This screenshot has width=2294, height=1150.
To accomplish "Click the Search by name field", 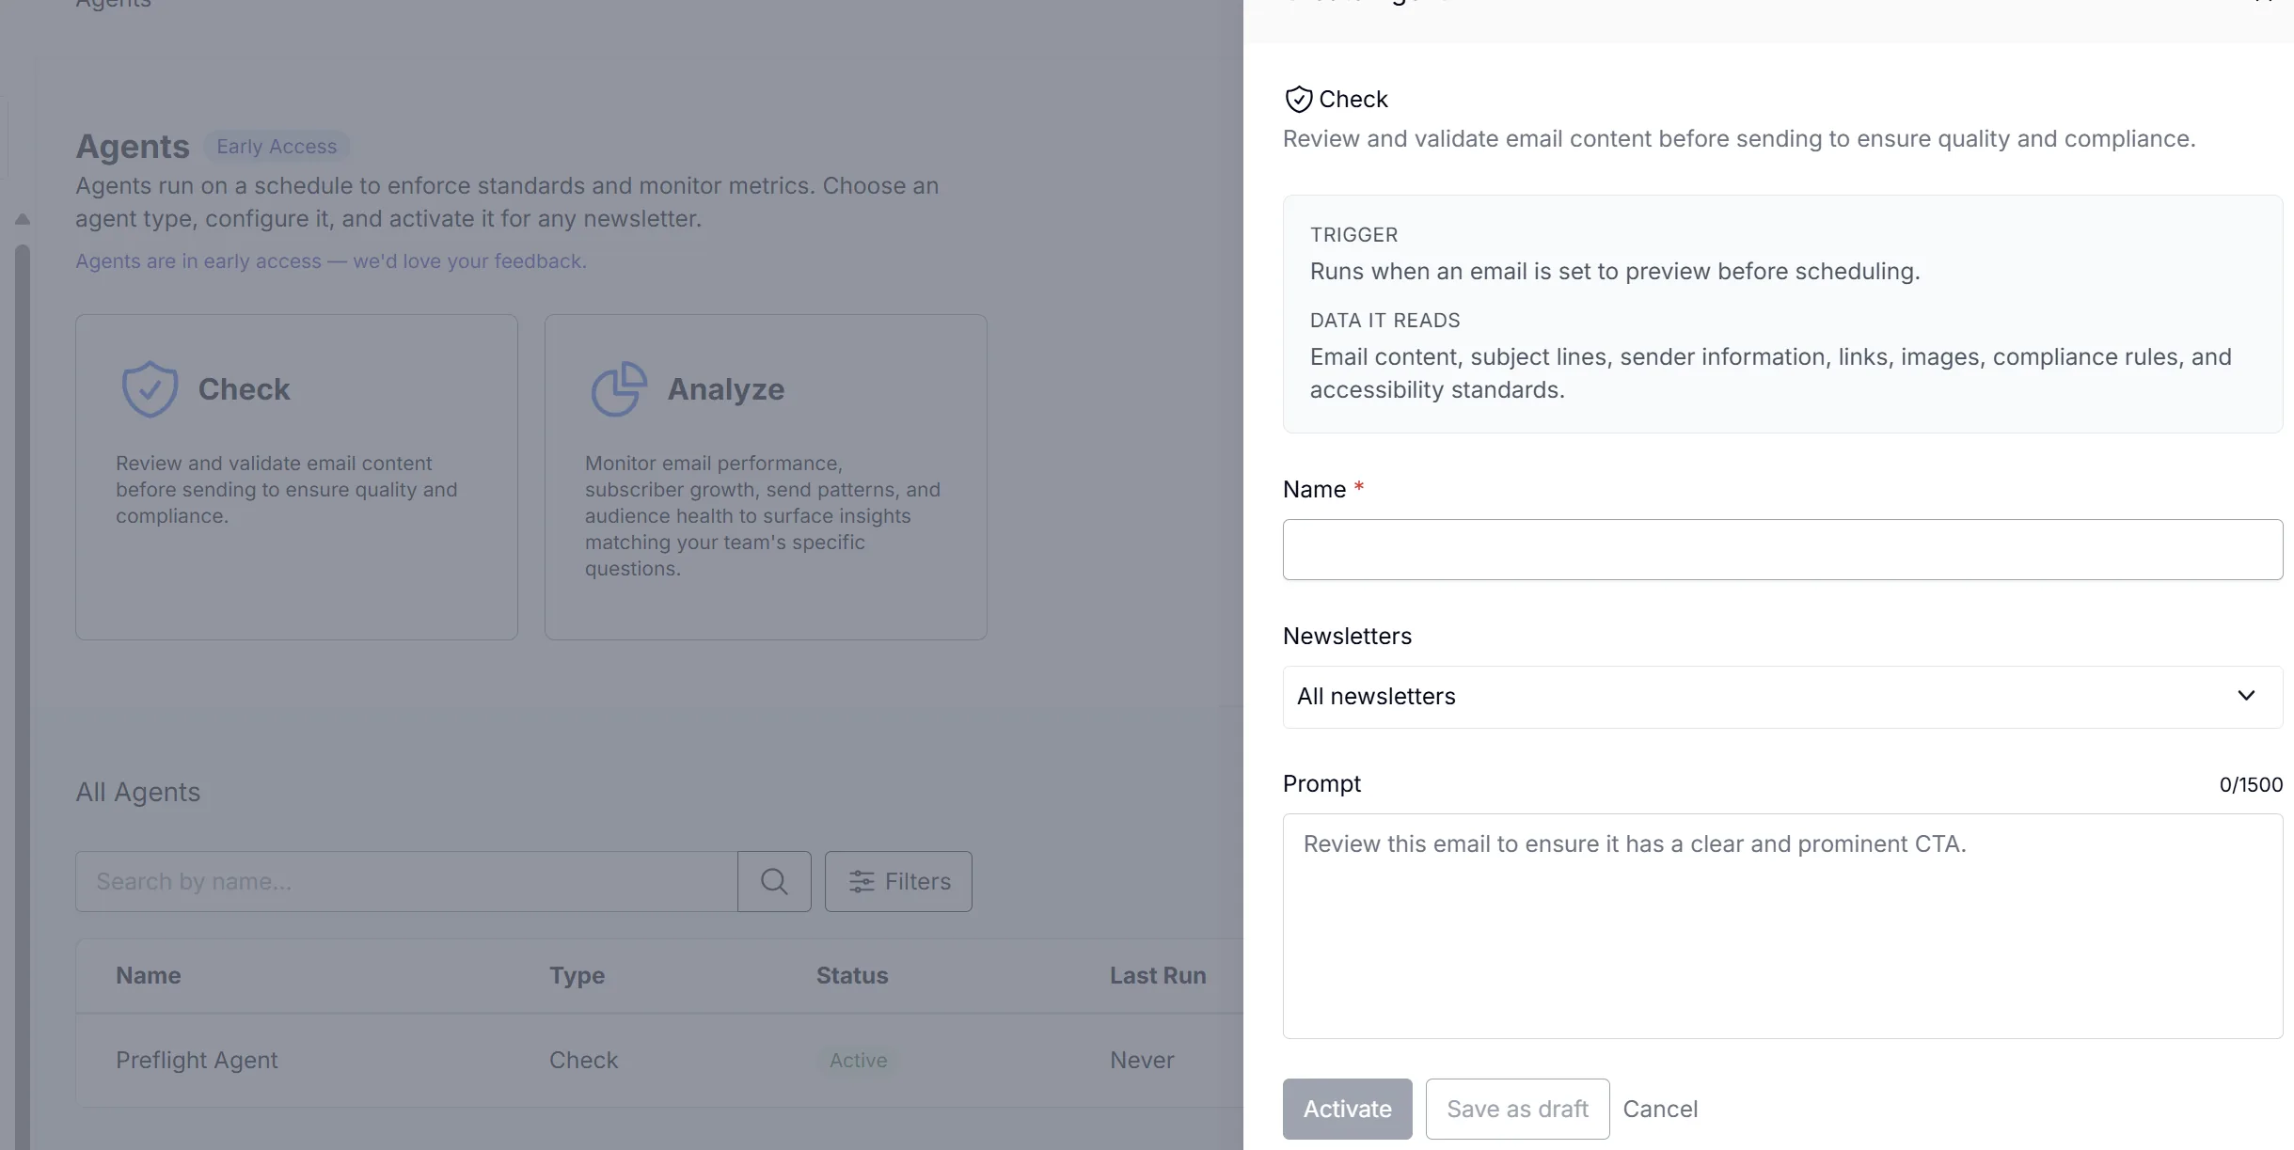I will pyautogui.click(x=406, y=881).
